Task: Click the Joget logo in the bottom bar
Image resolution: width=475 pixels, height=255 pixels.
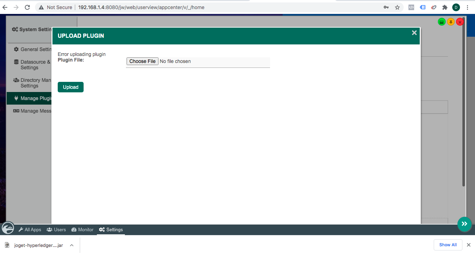Action: [x=8, y=228]
